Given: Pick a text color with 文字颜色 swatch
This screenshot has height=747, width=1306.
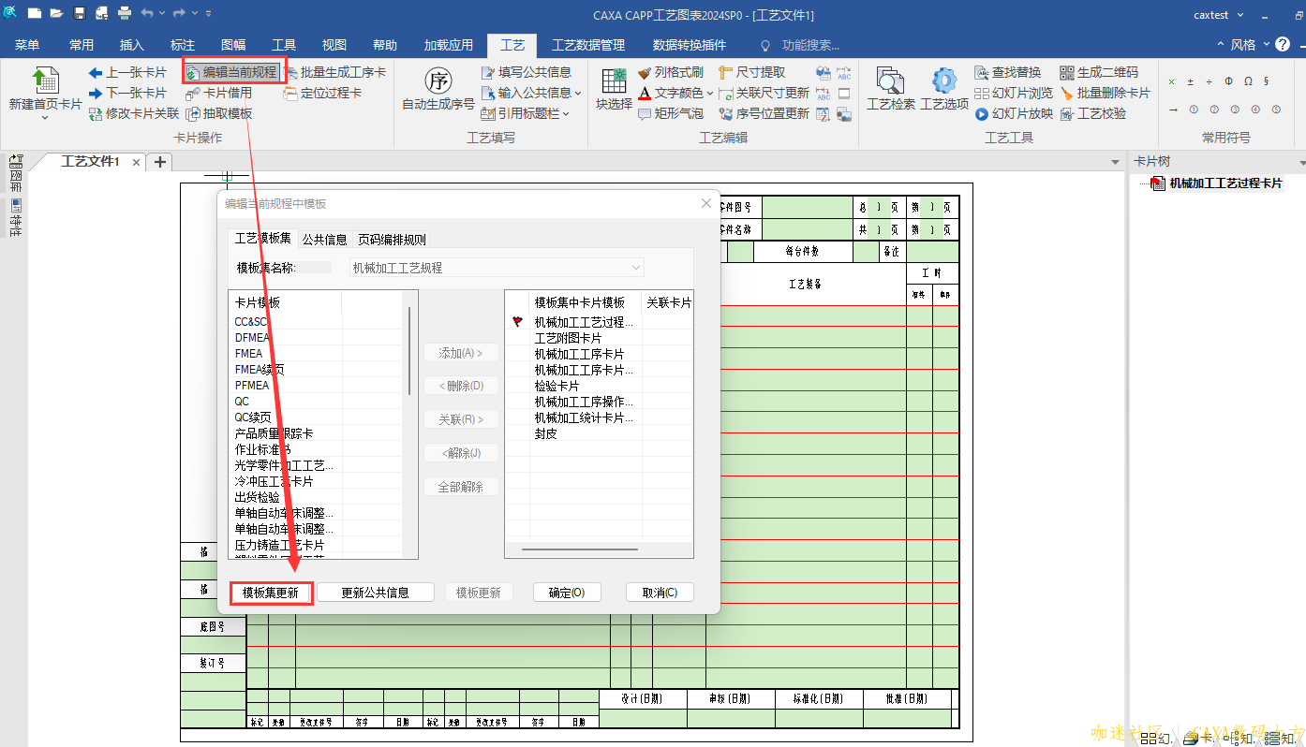Looking at the screenshot, I should click(645, 93).
